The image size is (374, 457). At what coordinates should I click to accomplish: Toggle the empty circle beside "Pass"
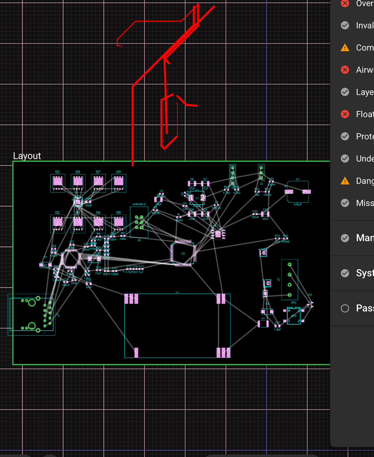(345, 308)
